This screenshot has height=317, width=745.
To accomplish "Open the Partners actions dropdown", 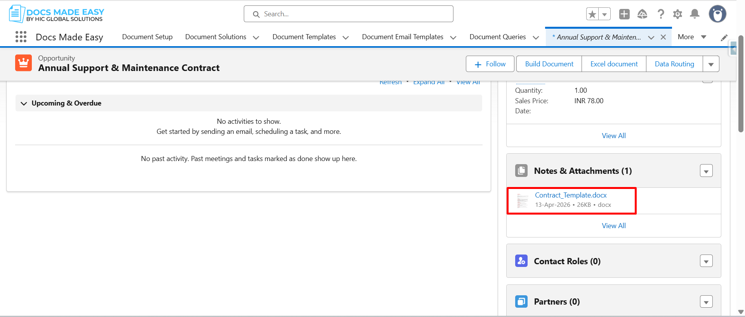I will [x=706, y=301].
